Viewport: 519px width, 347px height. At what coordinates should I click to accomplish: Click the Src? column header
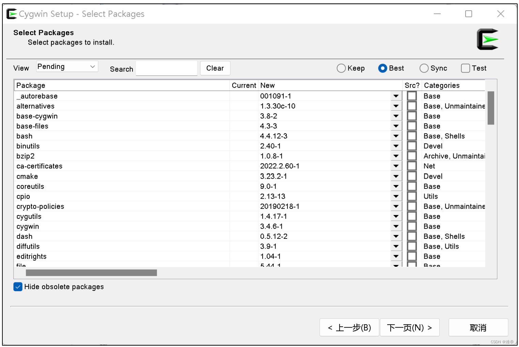412,85
